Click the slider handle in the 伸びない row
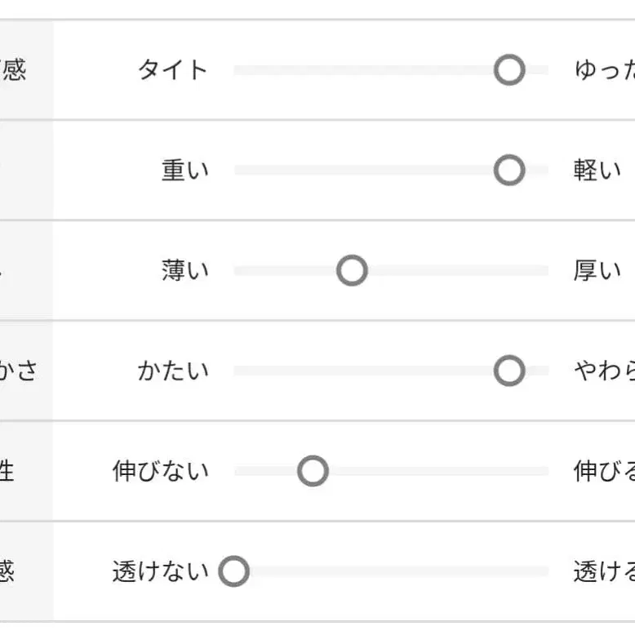Screen dimensions: 635x635 pyautogui.click(x=313, y=472)
